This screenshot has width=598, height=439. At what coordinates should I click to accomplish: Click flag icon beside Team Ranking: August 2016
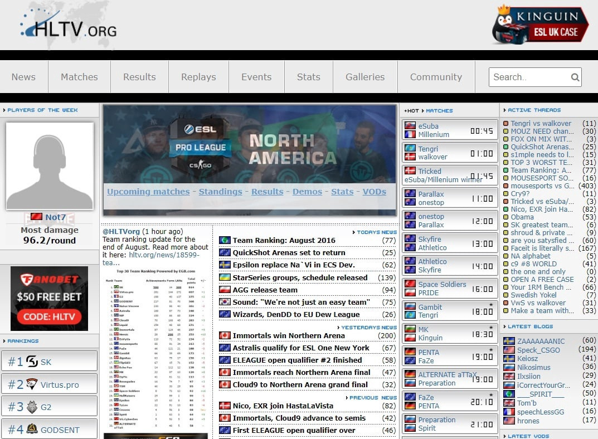tap(225, 240)
